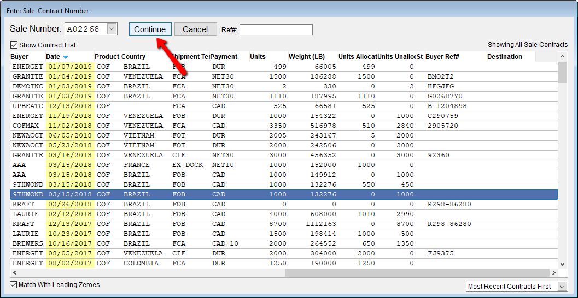Sort by the Destination column header
Image resolution: width=578 pixels, height=298 pixels.
click(511, 57)
